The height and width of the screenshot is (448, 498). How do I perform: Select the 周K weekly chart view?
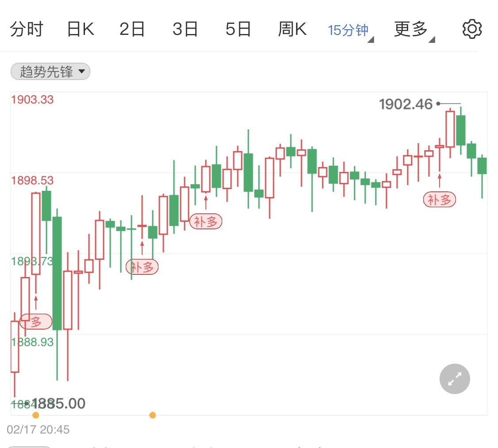click(292, 29)
